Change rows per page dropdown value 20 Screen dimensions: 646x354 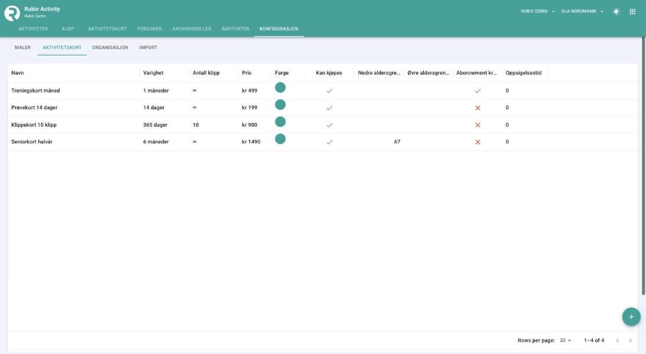tap(565, 340)
